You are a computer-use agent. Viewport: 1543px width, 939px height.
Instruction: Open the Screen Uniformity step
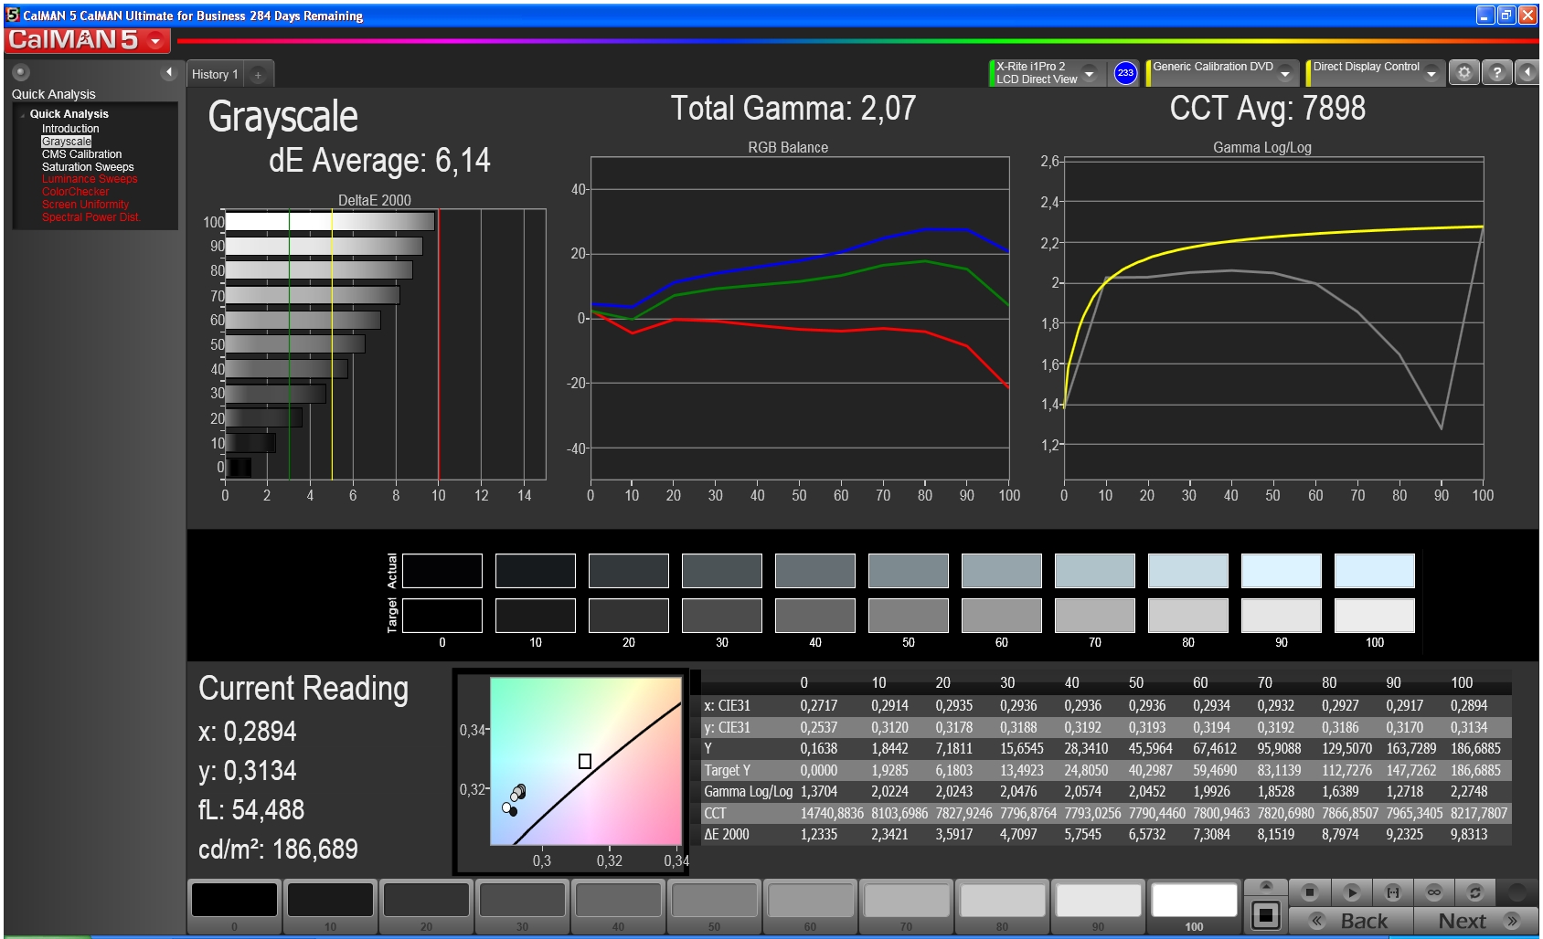(x=85, y=205)
